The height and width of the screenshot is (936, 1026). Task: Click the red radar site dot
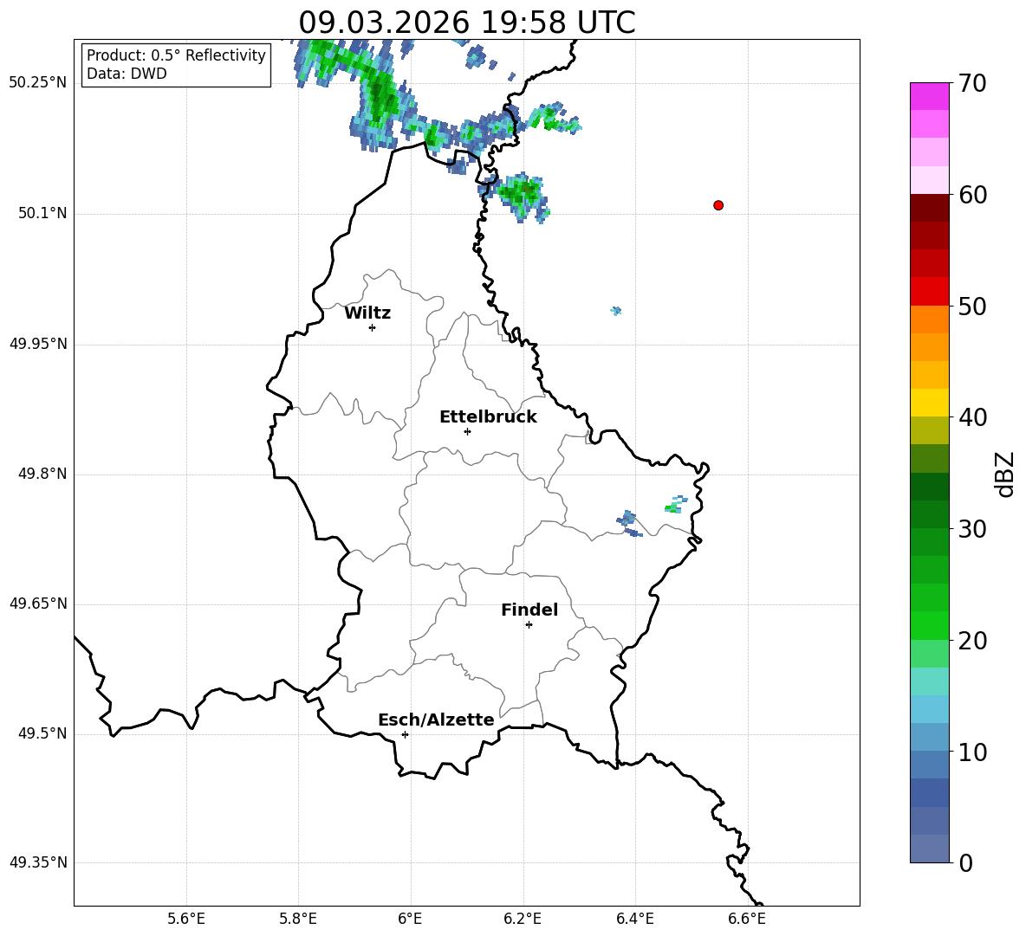point(718,205)
